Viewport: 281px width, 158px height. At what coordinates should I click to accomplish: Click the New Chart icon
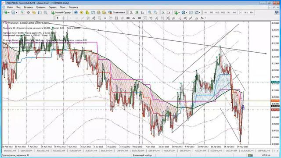[6, 12]
